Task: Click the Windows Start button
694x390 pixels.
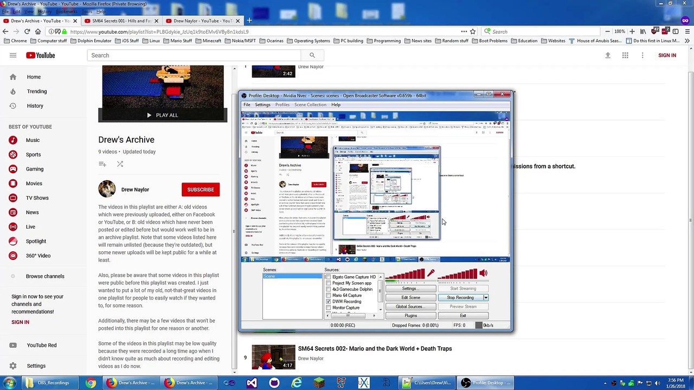Action: pos(9,383)
